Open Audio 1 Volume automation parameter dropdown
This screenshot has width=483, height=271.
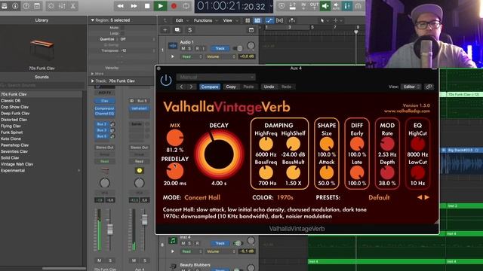coord(221,56)
